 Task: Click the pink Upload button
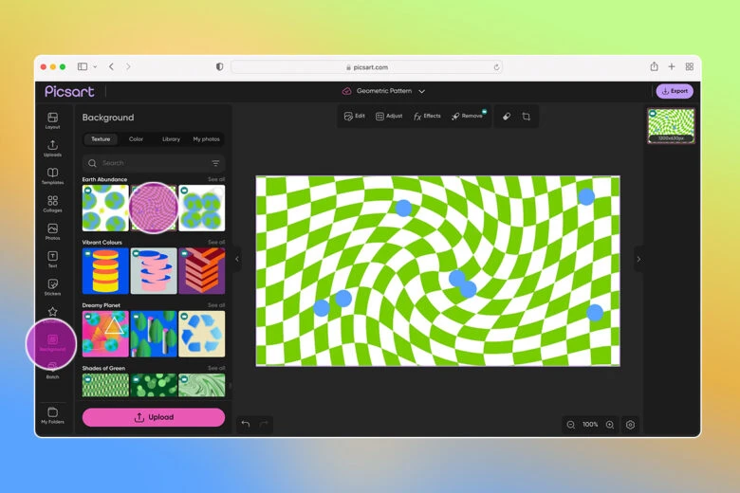pyautogui.click(x=154, y=417)
